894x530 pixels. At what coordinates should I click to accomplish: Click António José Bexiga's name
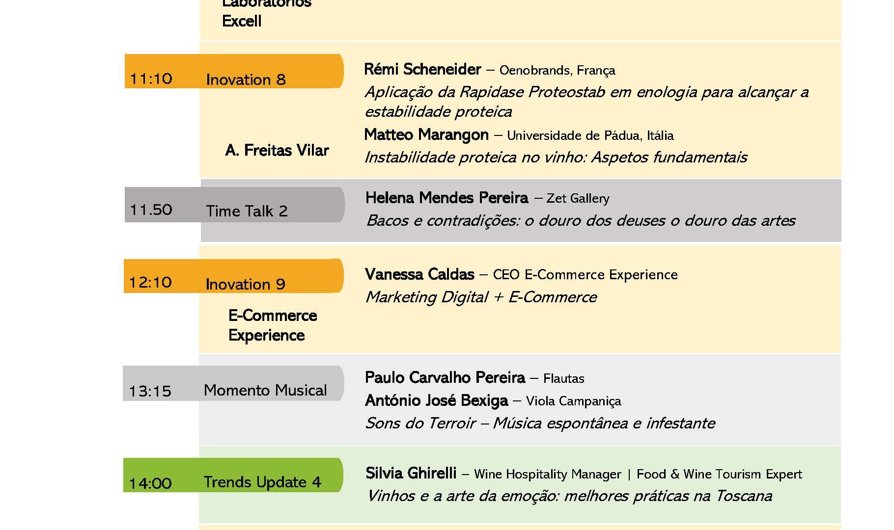click(436, 401)
